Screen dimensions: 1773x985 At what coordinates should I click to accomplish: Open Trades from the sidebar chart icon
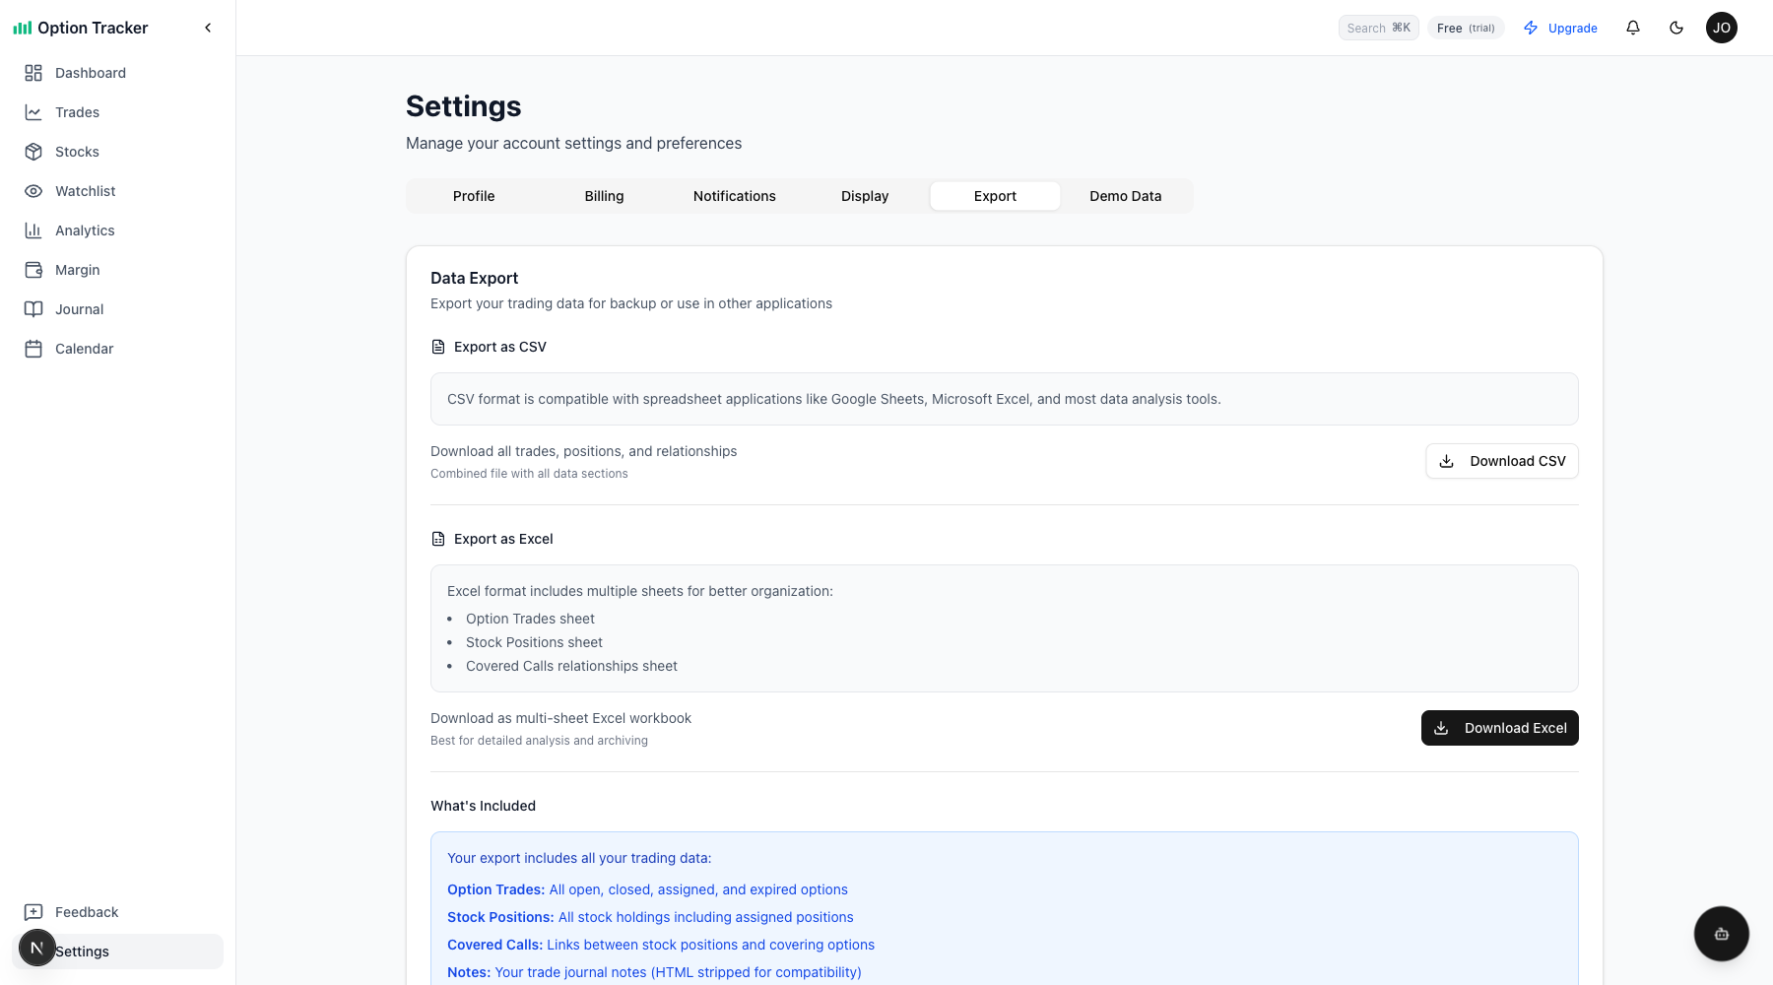[33, 112]
